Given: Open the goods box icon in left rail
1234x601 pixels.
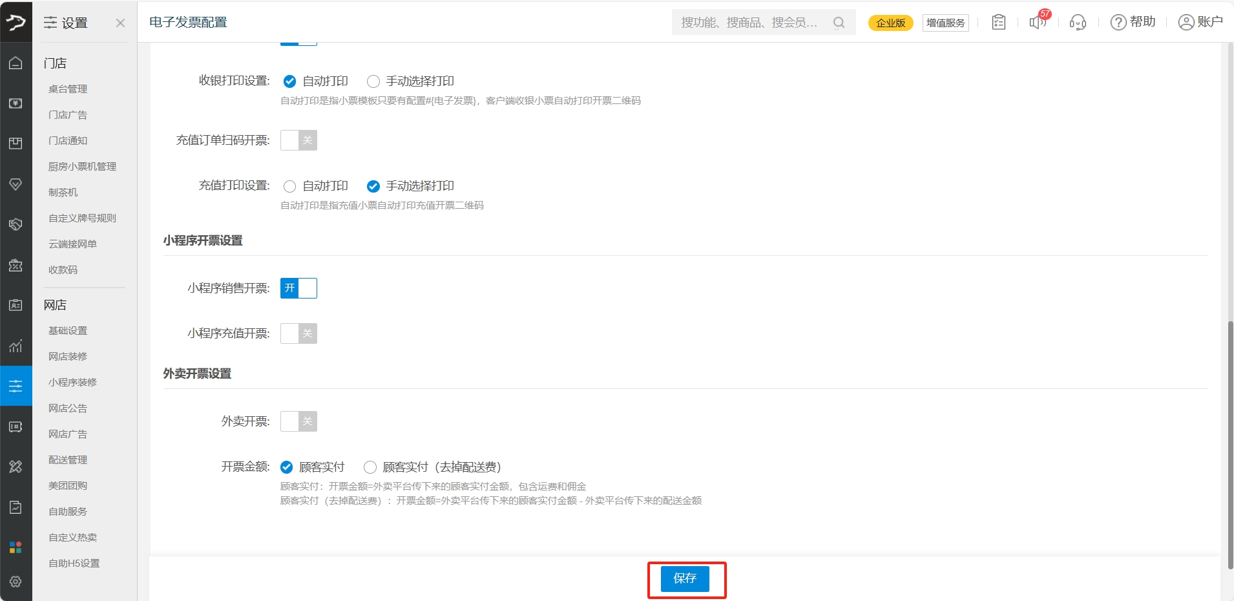Looking at the screenshot, I should tap(16, 143).
